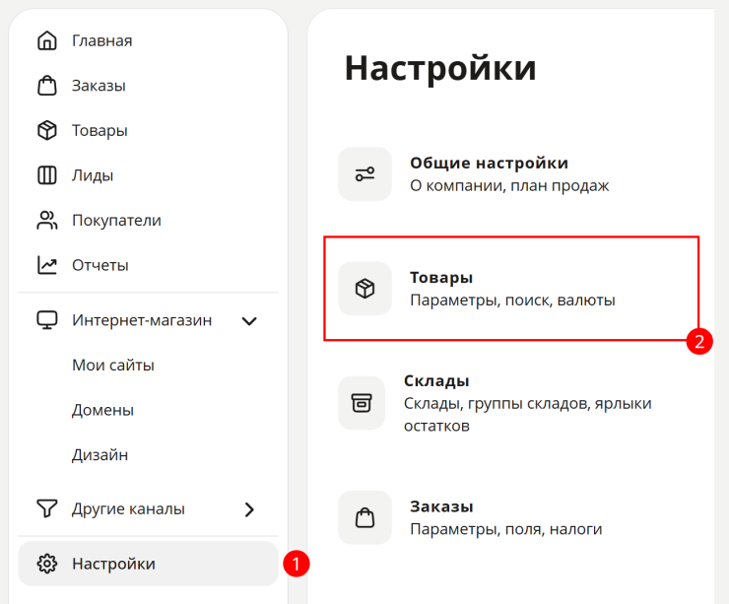Open Покупатели section

[116, 221]
